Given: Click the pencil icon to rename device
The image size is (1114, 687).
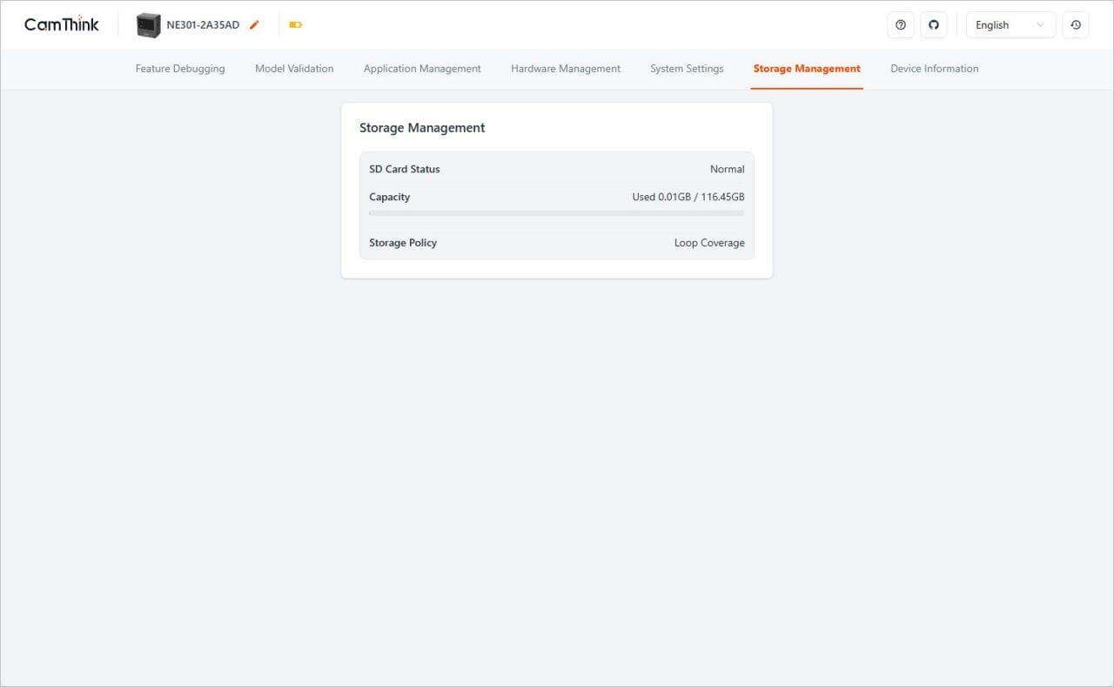Looking at the screenshot, I should 254,25.
